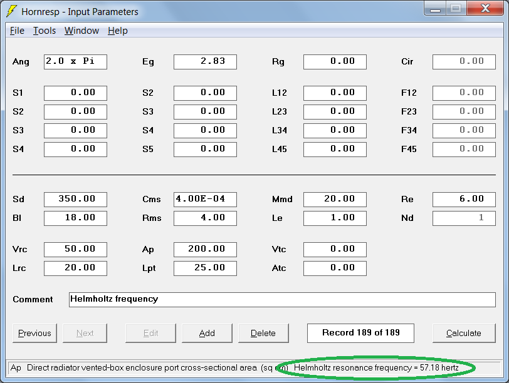Click the Rg input field
This screenshot has height=383, width=509.
pyautogui.click(x=335, y=61)
